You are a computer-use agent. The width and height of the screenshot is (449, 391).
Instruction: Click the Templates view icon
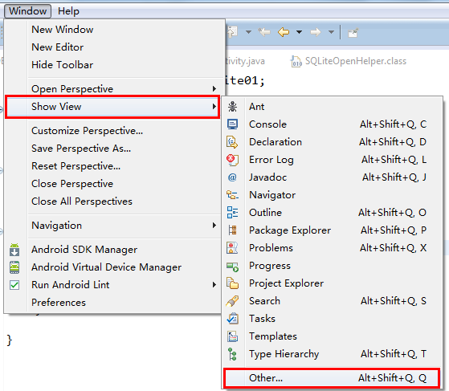coord(232,336)
